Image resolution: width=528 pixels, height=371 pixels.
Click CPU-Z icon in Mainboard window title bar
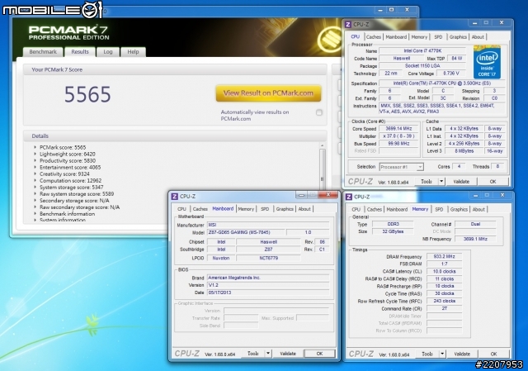pyautogui.click(x=174, y=197)
